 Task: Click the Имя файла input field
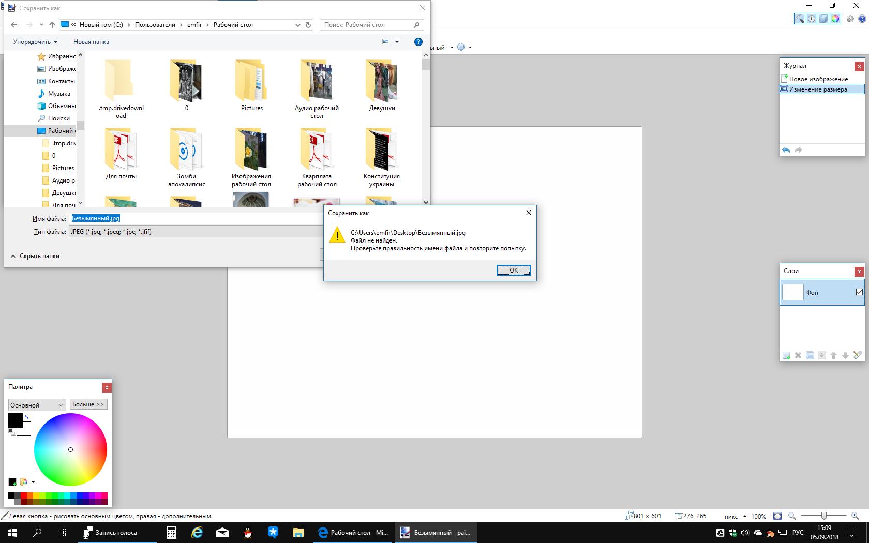[196, 218]
